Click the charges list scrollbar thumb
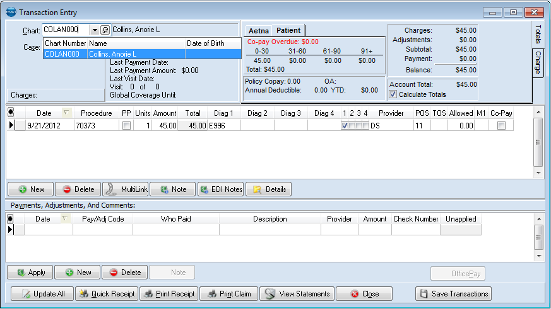 tap(538, 142)
